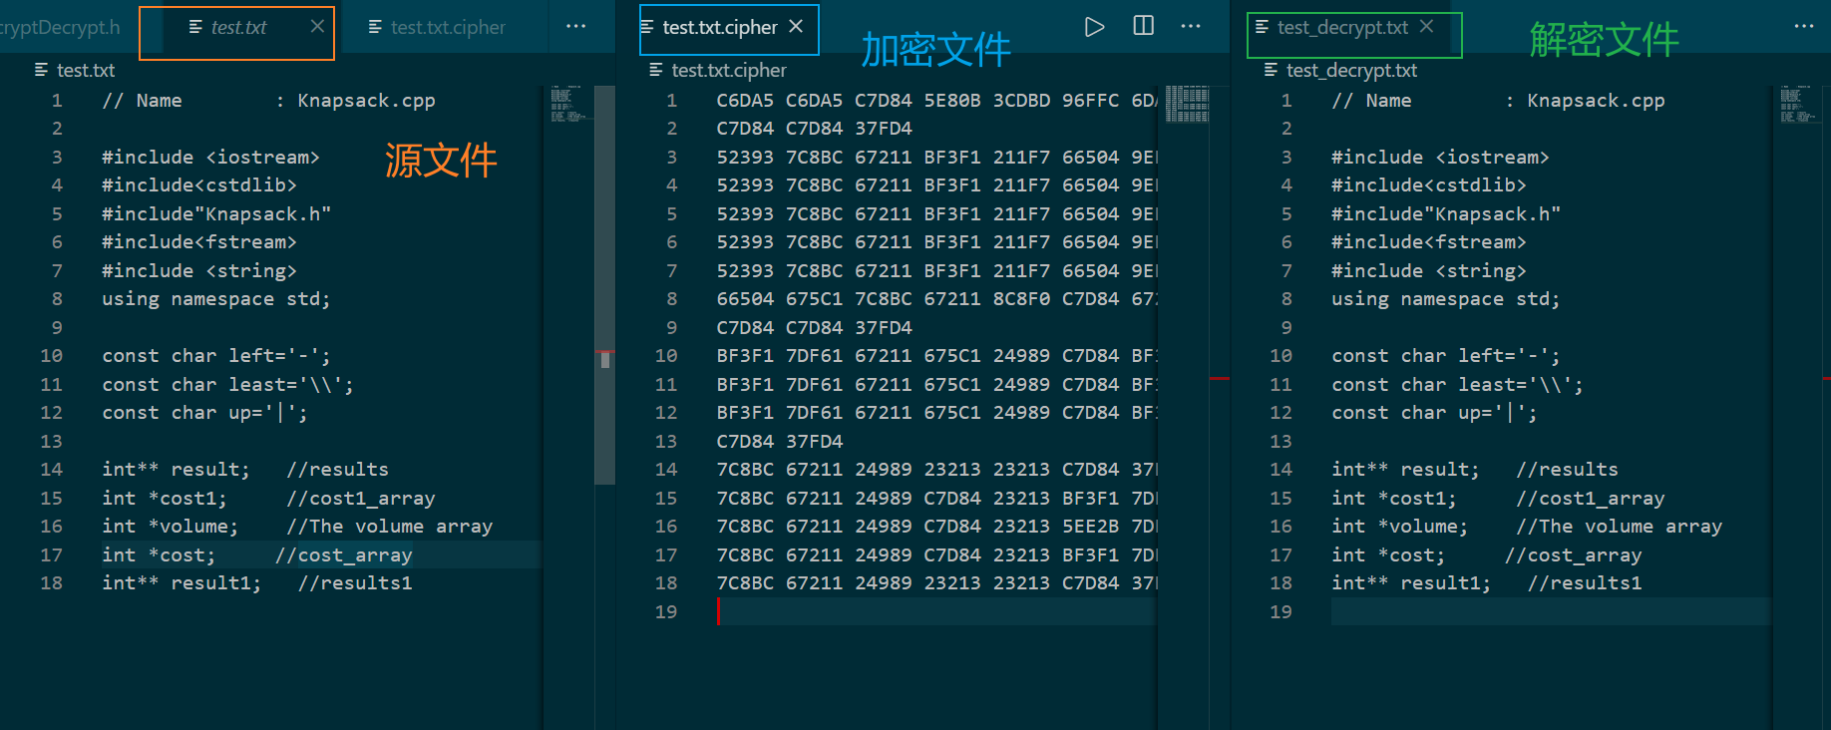Click 'BF3F1' at start of cipher line 11
Image resolution: width=1831 pixels, height=730 pixels.
(x=745, y=385)
